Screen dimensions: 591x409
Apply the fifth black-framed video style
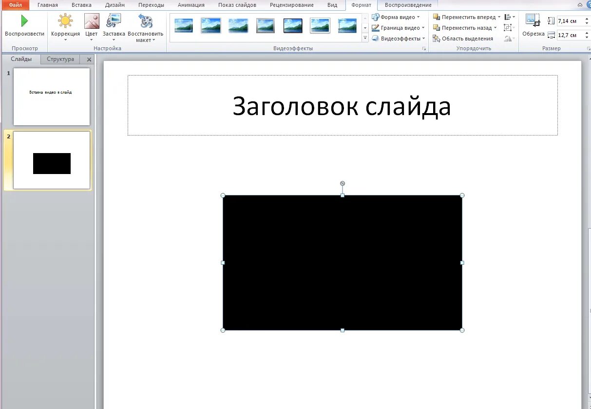[293, 25]
